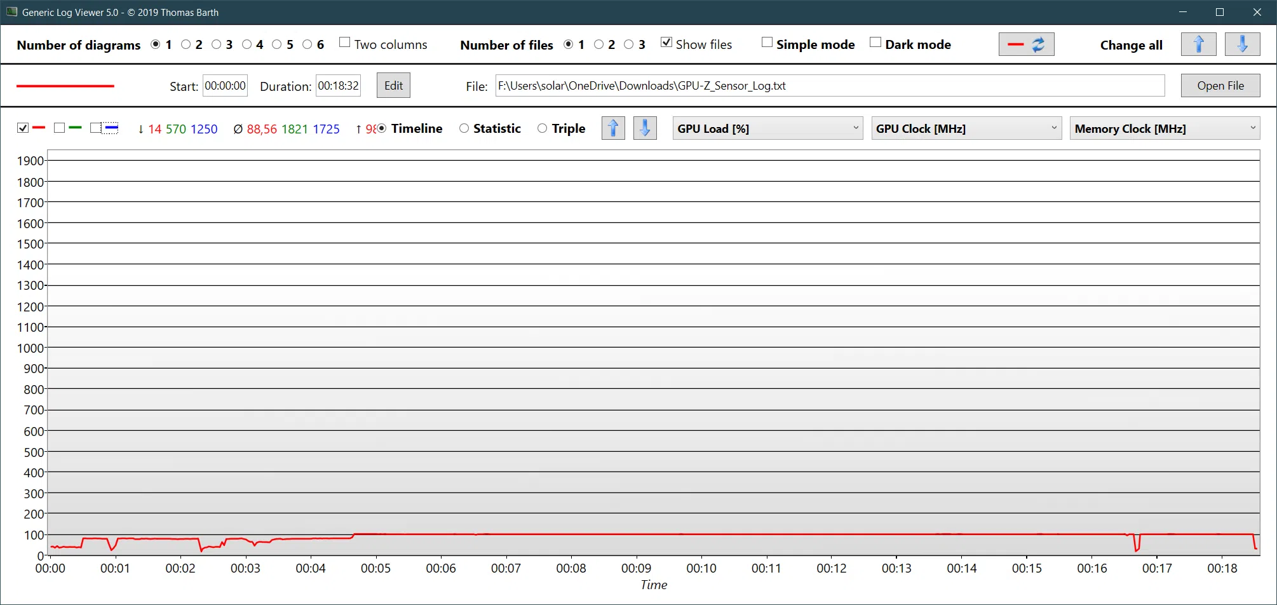Click the Change all down arrow

[1242, 44]
